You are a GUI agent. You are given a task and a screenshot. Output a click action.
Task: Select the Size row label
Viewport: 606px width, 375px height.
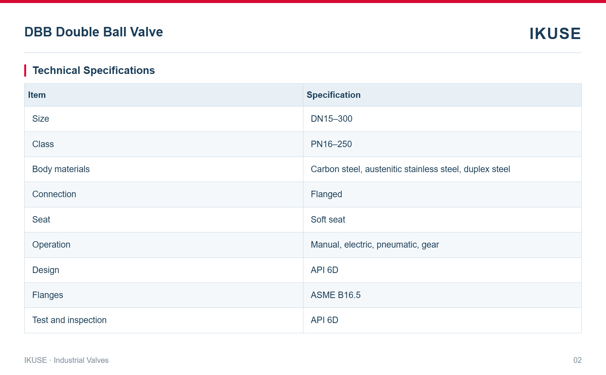[x=41, y=119]
